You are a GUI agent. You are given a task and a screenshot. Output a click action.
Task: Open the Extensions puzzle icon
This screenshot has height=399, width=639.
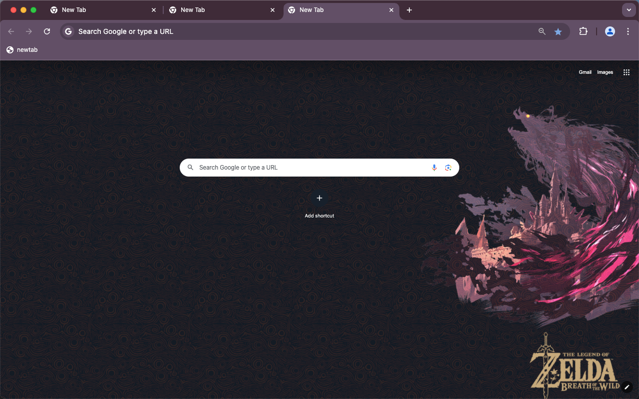(x=583, y=31)
